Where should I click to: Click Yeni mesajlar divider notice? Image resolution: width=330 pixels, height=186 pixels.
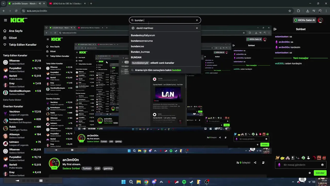301,58
